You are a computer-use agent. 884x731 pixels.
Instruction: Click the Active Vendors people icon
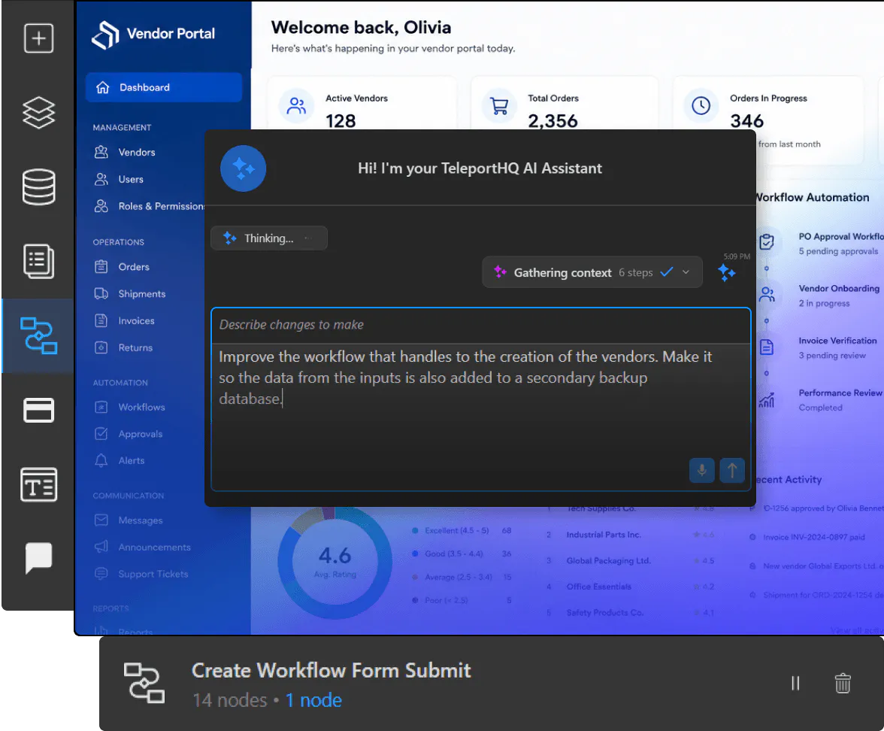[x=296, y=105]
